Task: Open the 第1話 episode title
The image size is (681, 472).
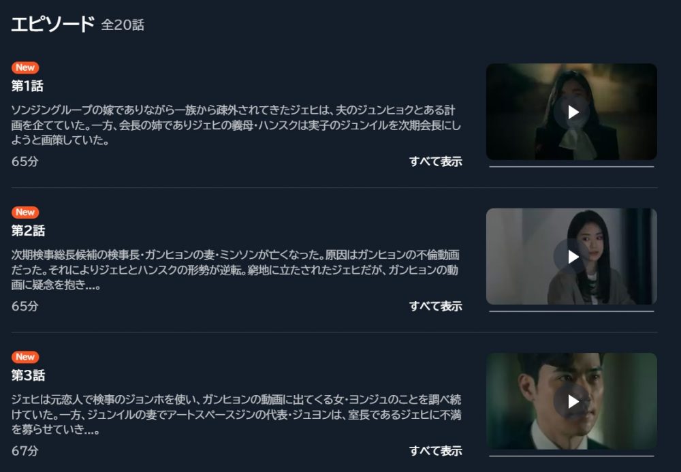Action: click(27, 86)
